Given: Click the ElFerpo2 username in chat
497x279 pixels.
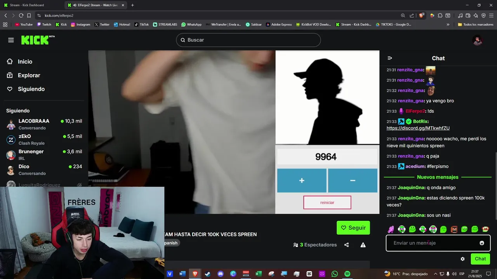Looking at the screenshot, I should [x=415, y=111].
